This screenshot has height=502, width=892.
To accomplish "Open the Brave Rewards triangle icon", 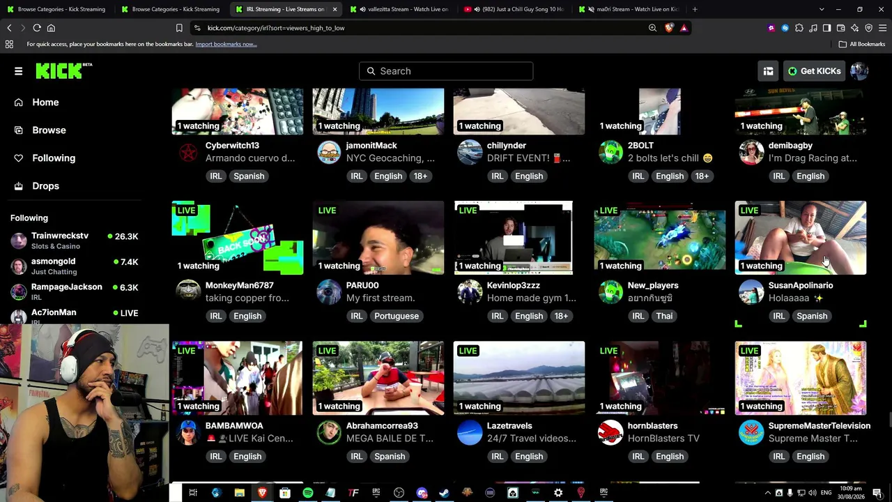I will (684, 28).
